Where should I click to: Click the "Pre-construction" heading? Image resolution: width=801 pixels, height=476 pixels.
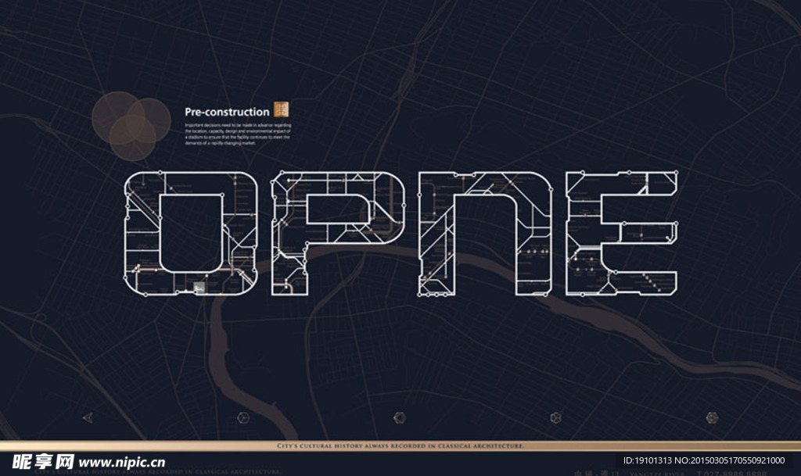pyautogui.click(x=227, y=112)
